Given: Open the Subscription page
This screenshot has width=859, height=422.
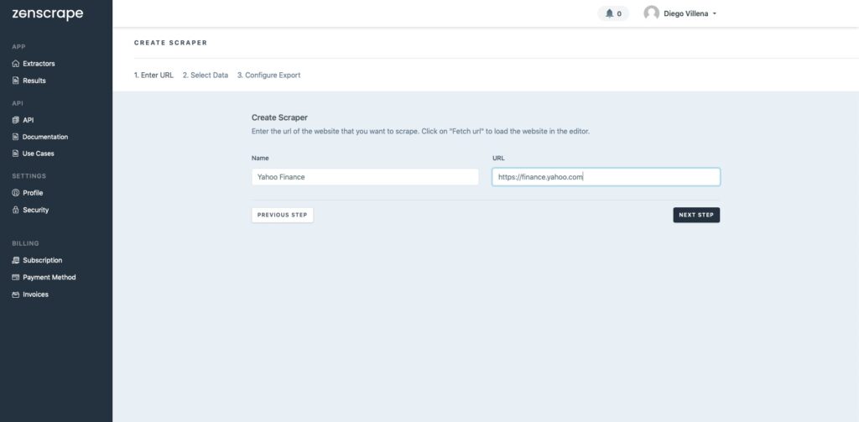Looking at the screenshot, I should coord(42,260).
